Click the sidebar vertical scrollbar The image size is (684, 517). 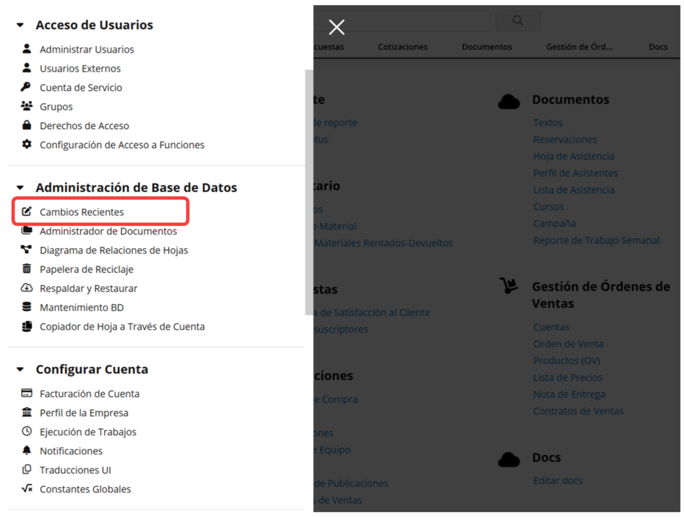coord(309,192)
